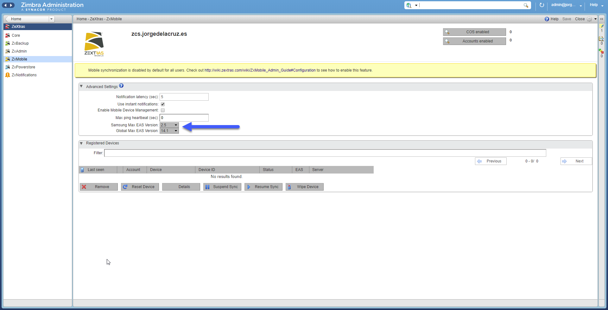Go to the Previous page of devices
This screenshot has width=608, height=310.
(491, 161)
